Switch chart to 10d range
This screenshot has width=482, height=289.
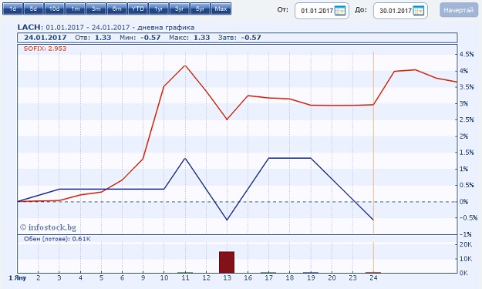pyautogui.click(x=54, y=9)
